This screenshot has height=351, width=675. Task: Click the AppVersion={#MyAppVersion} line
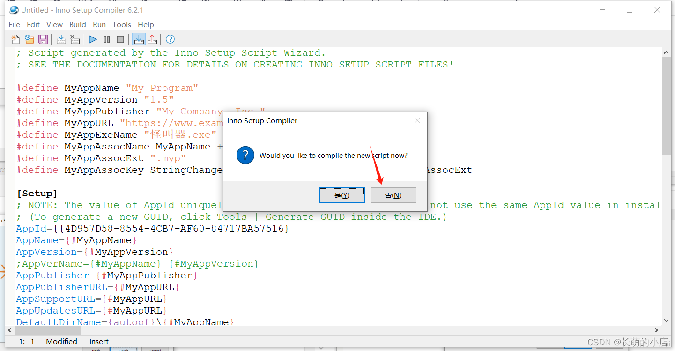pos(95,252)
